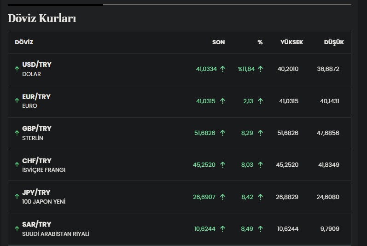Sort by DÜŞÜK column header

(x=334, y=42)
